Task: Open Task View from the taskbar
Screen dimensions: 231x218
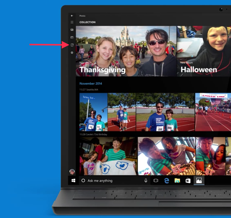Action: point(156,181)
